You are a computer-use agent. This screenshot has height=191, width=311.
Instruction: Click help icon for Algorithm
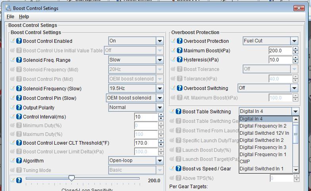point(19,160)
